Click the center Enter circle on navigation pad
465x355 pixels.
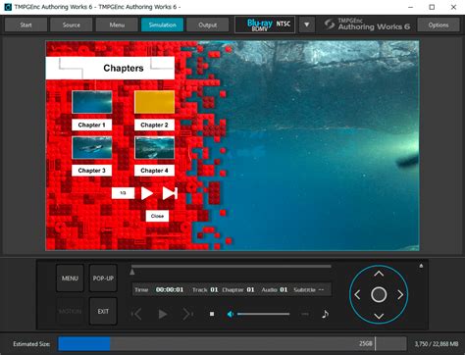click(x=379, y=295)
